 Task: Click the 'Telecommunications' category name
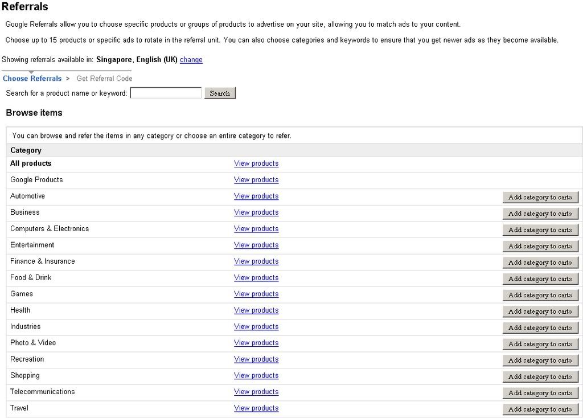[x=42, y=392]
